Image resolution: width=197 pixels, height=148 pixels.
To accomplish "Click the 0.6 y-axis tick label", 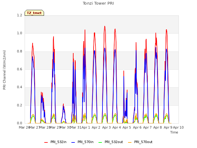I will [x=19, y=69].
